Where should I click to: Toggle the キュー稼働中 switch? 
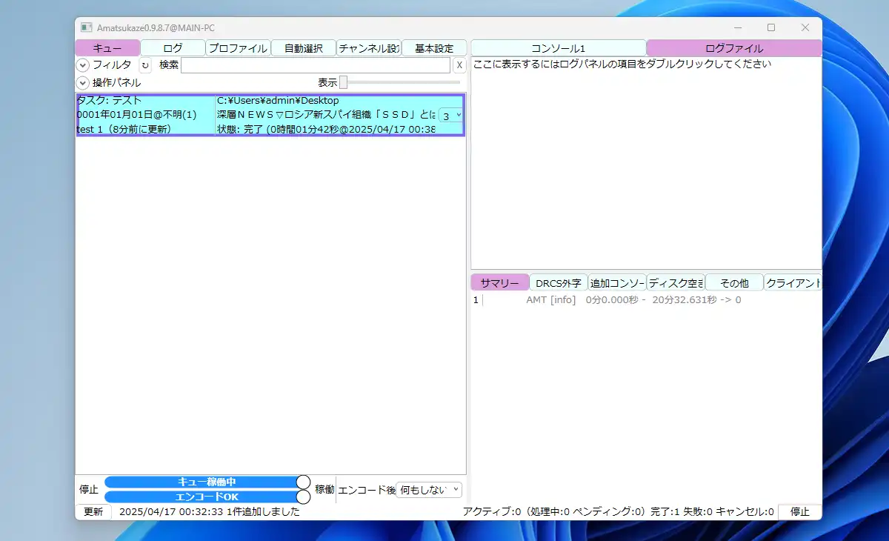[207, 482]
